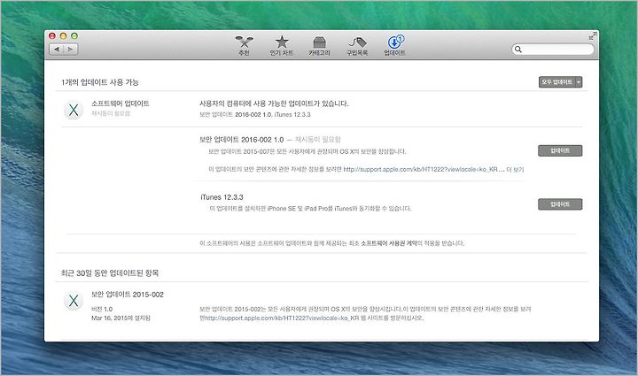This screenshot has width=638, height=376.
Task: Click the yellow minimize window button
Action: pyautogui.click(x=63, y=35)
